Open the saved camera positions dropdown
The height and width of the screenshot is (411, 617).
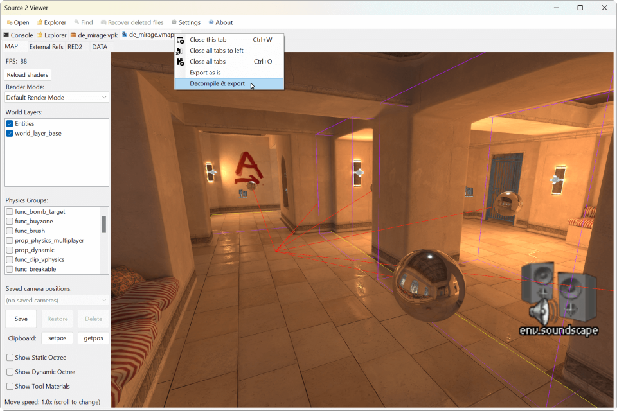[x=57, y=299]
